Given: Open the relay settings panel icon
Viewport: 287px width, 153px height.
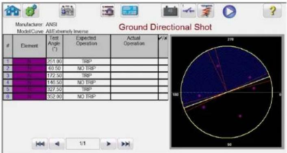Looking at the screenshot, I should pos(67,11).
